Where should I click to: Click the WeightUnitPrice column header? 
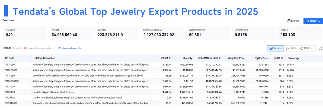pyautogui.click(x=236, y=58)
